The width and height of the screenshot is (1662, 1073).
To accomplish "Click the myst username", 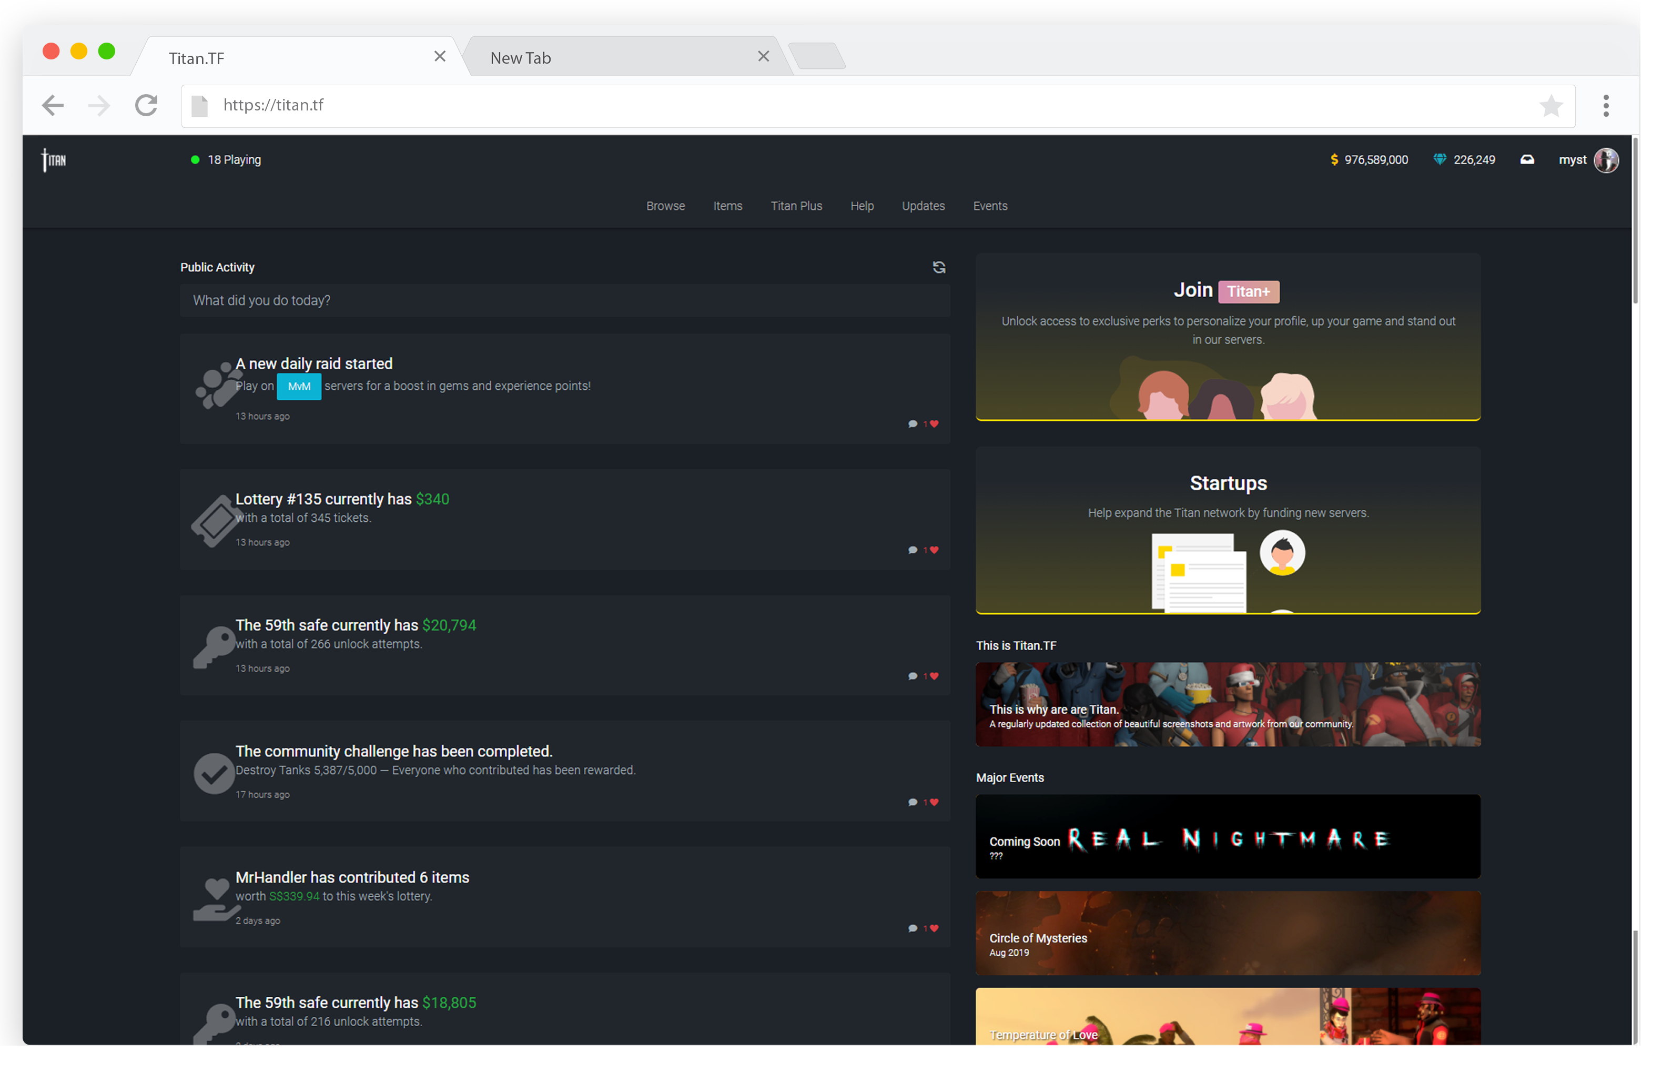I will click(1574, 160).
